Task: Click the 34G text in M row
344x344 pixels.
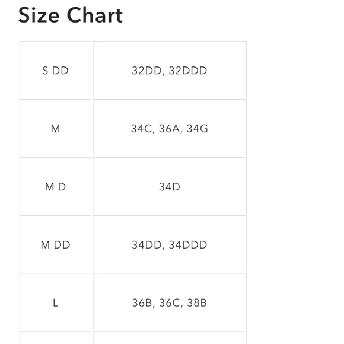Action: [x=197, y=129]
